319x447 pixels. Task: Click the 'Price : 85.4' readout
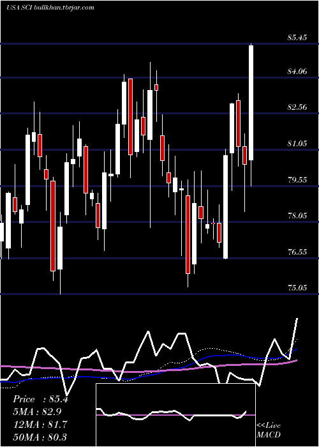[40, 399]
